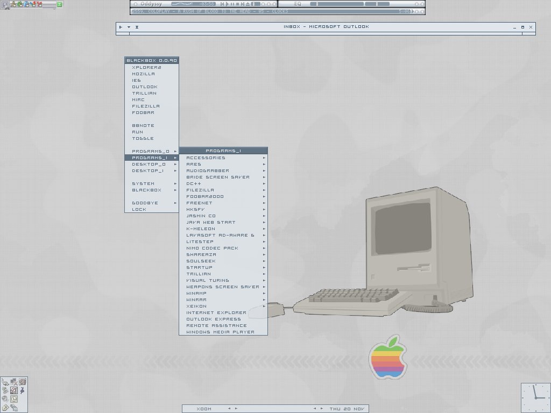The width and height of the screenshot is (551, 413).
Task: Click left arrow next to XOOM in bottom bar
Action: click(x=229, y=409)
